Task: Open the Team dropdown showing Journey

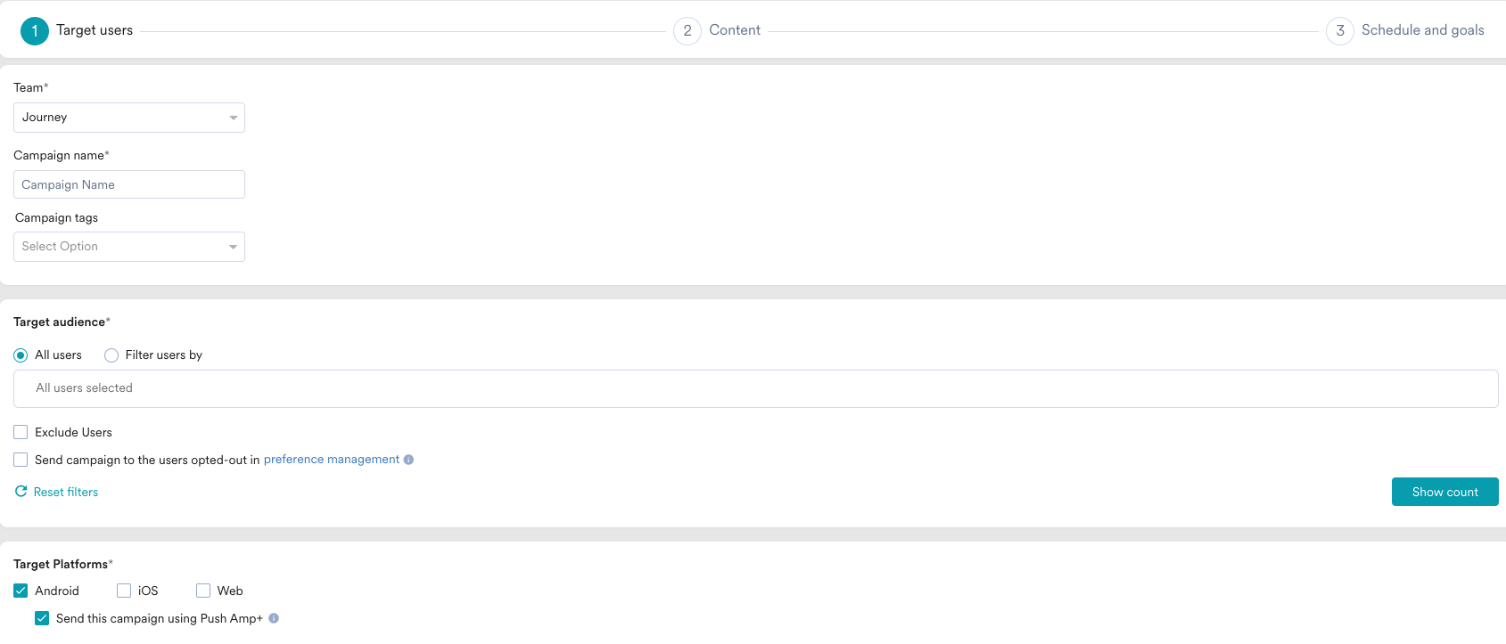Action: 129,118
